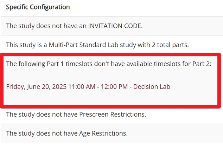The width and height of the screenshot is (223, 144).
Task: Open the Friday, June 20, 2025 timeslot link
Action: tap(88, 87)
